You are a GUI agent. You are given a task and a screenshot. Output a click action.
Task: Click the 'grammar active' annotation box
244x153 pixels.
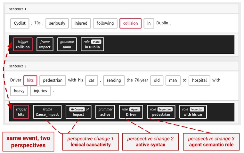coord(105,112)
